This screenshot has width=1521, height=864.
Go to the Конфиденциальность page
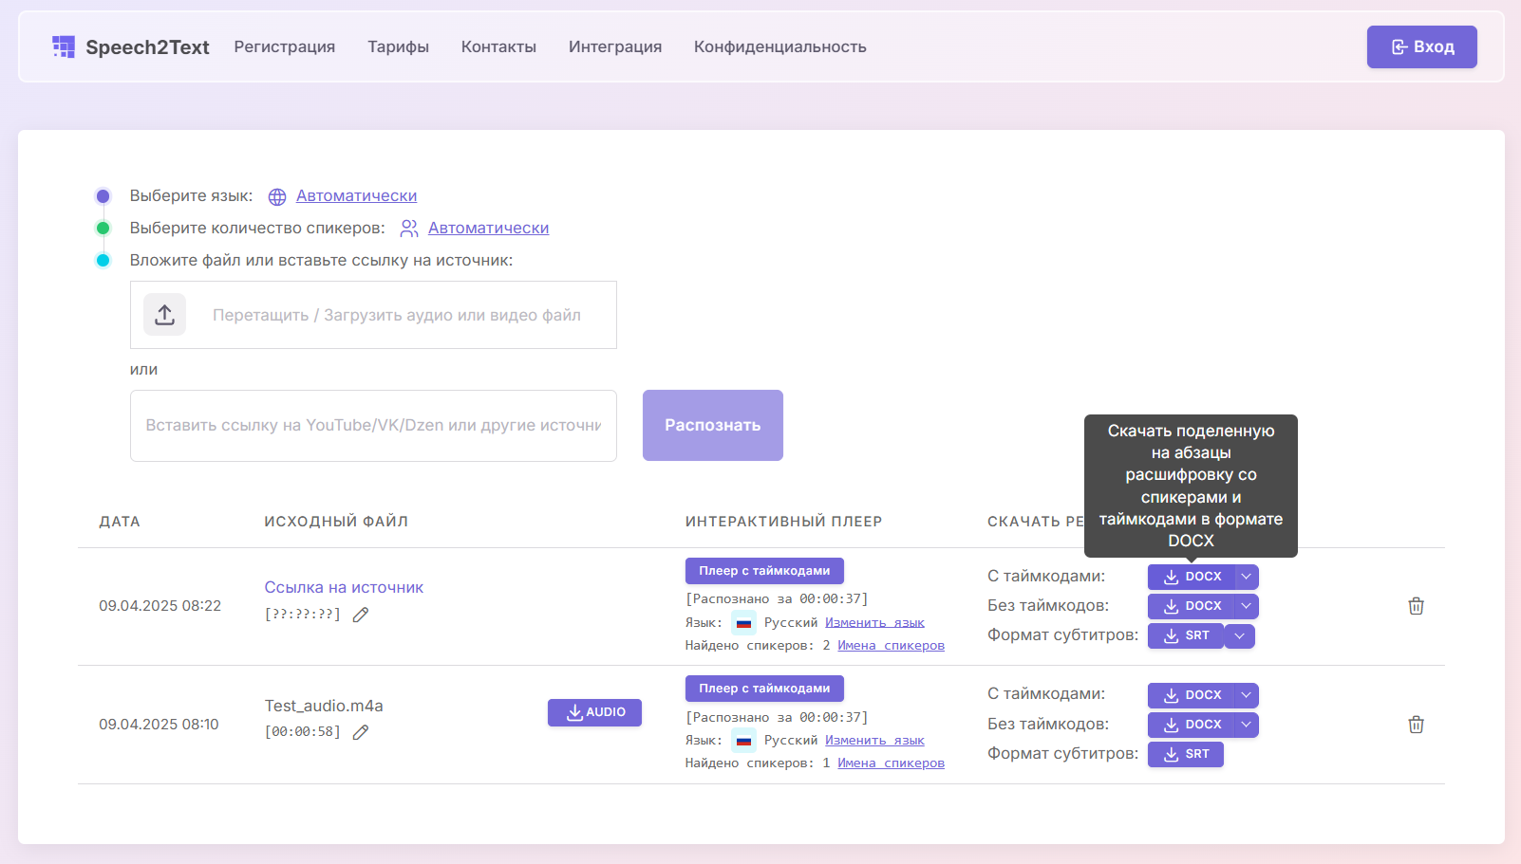pyautogui.click(x=779, y=46)
